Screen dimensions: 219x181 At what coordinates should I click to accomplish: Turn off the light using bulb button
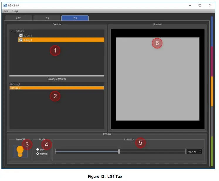click(x=20, y=151)
